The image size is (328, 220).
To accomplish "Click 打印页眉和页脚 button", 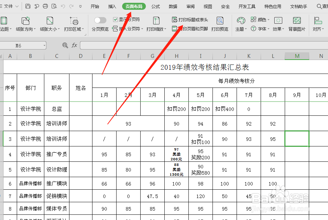I will 190,29.
